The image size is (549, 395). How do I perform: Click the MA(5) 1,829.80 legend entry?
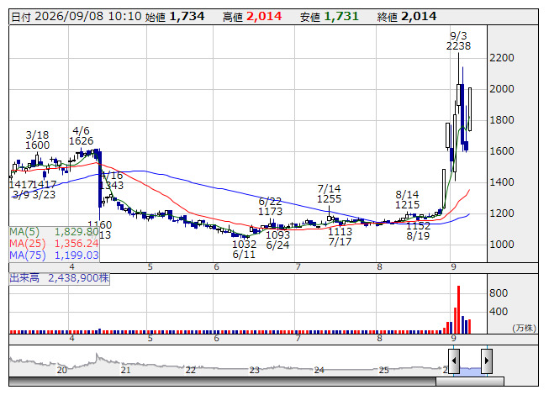coord(54,232)
